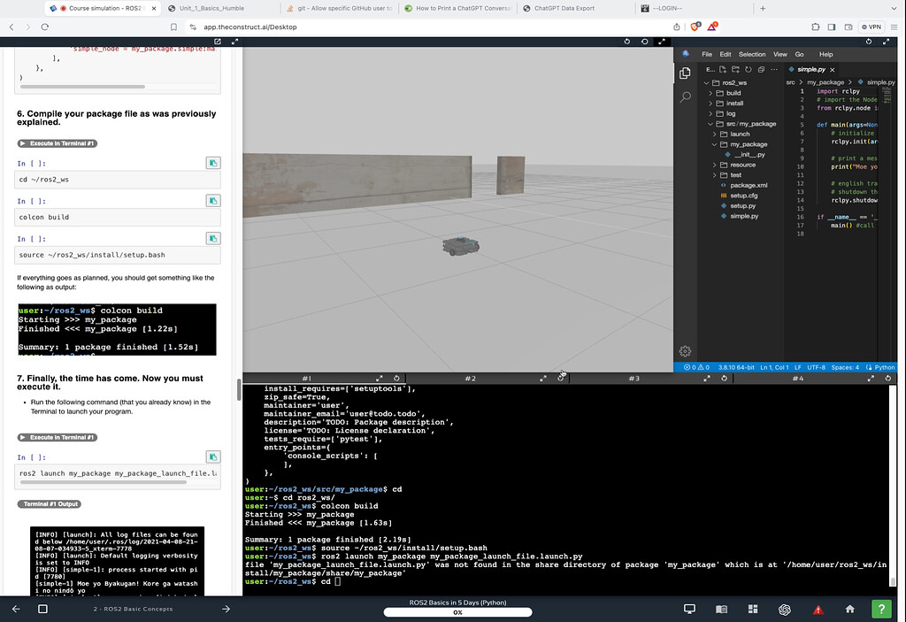Screen dimensions: 906x622
Task: Go to home via the house icon
Action: tap(850, 609)
